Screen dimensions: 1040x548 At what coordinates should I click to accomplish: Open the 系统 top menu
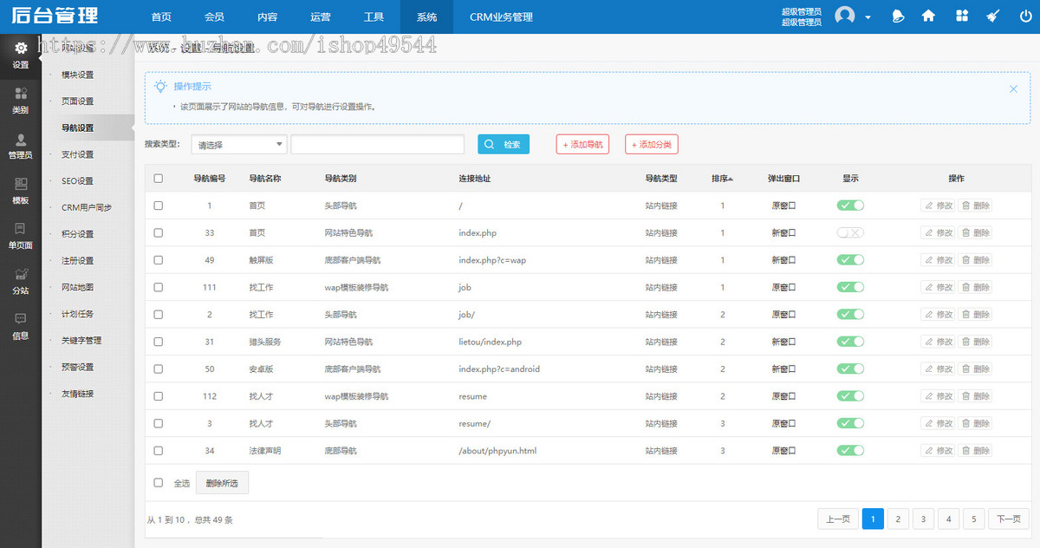tap(426, 16)
